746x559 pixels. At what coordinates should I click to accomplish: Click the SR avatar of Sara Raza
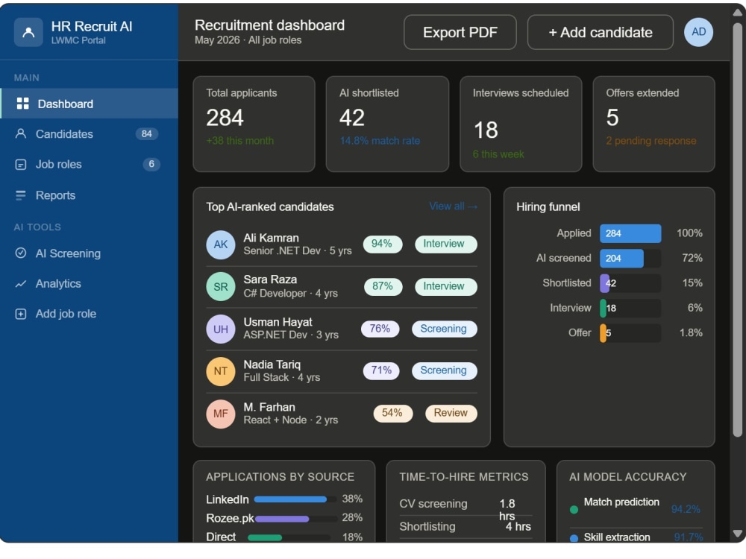(x=220, y=287)
